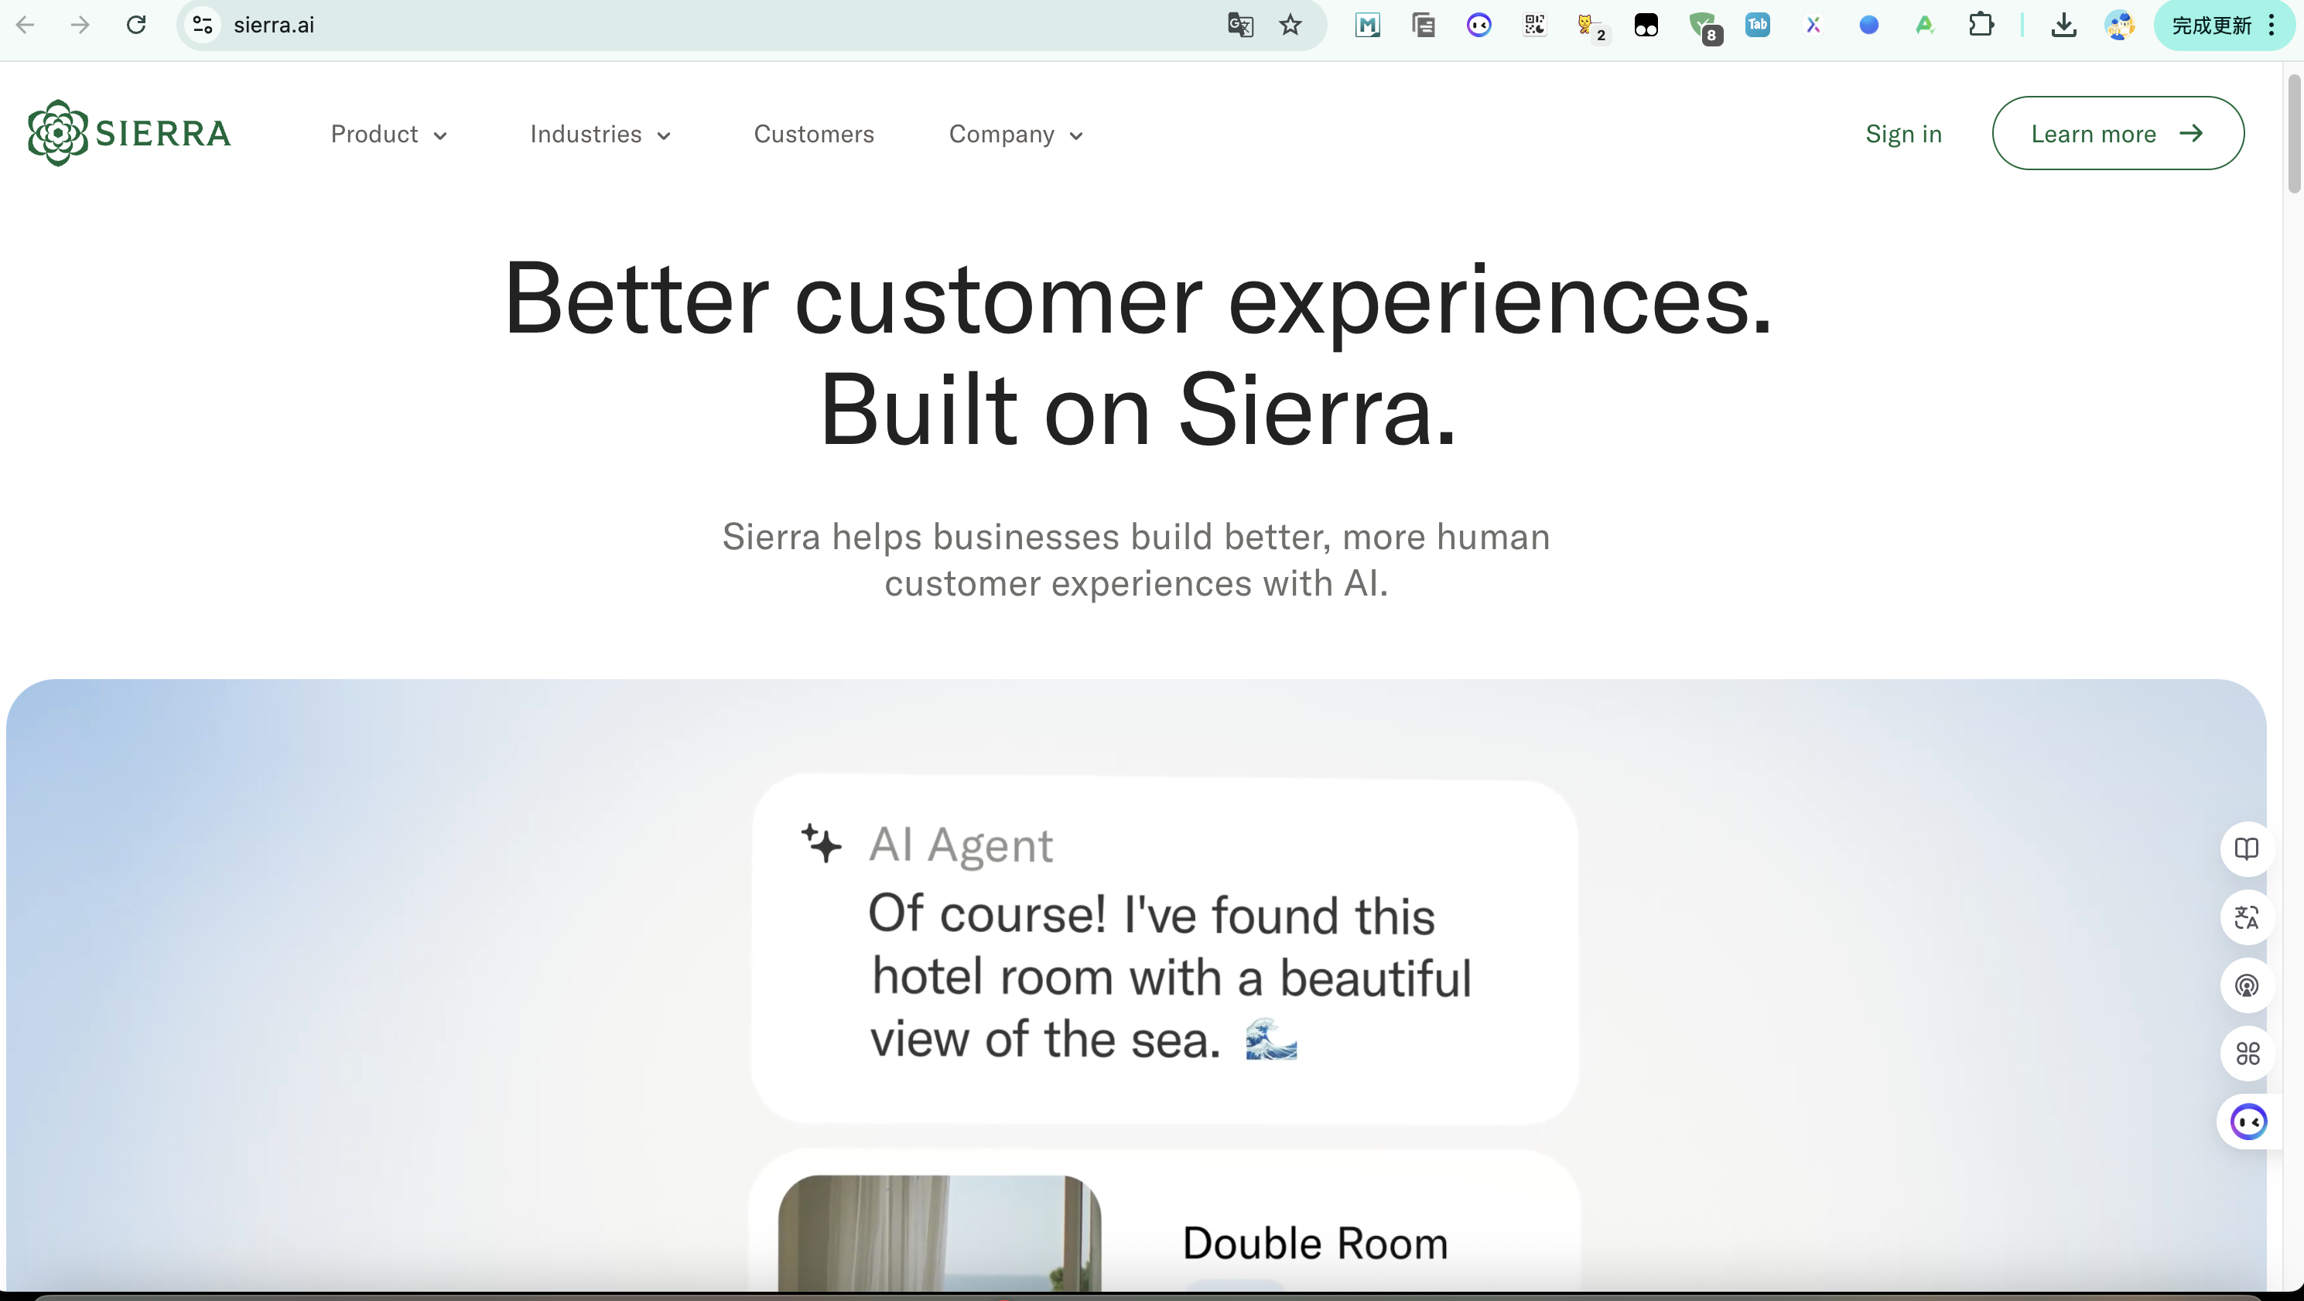
Task: Bookmark this page with the star
Action: pos(1290,25)
